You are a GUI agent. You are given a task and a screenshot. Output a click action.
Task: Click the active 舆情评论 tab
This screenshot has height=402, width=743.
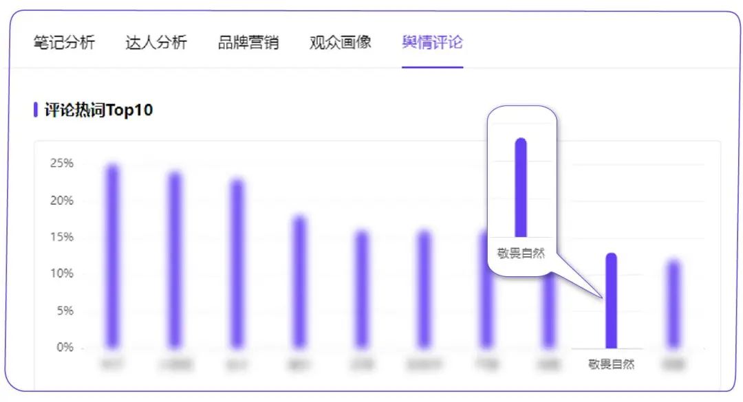coord(432,43)
